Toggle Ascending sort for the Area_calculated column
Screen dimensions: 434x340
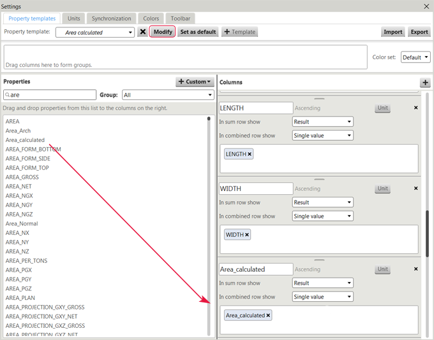308,269
